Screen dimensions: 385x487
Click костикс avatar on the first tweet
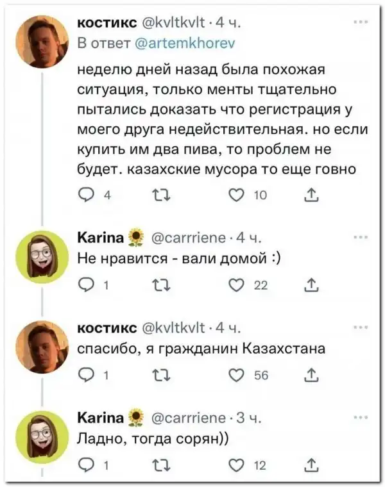point(42,42)
